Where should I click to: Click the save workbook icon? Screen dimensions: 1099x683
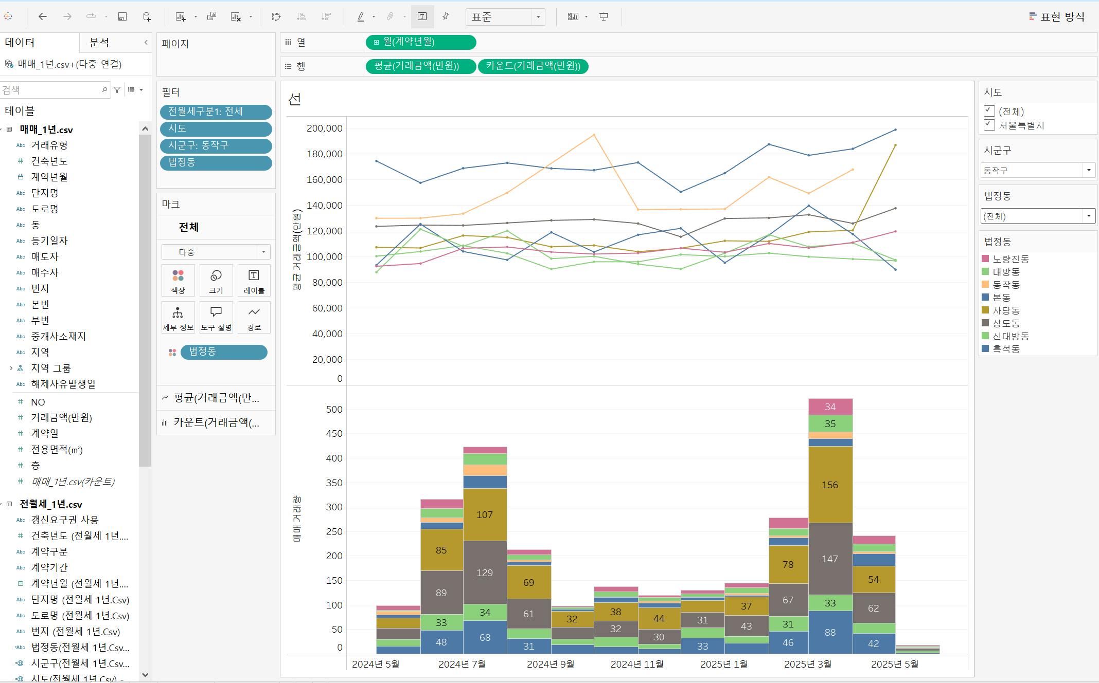click(x=122, y=17)
